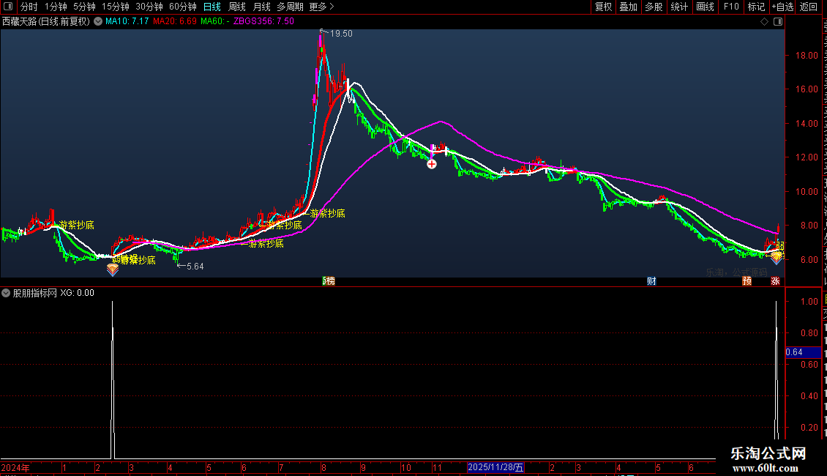827x476 pixels.
Task: Click the 统计 statistics button
Action: [x=679, y=7]
